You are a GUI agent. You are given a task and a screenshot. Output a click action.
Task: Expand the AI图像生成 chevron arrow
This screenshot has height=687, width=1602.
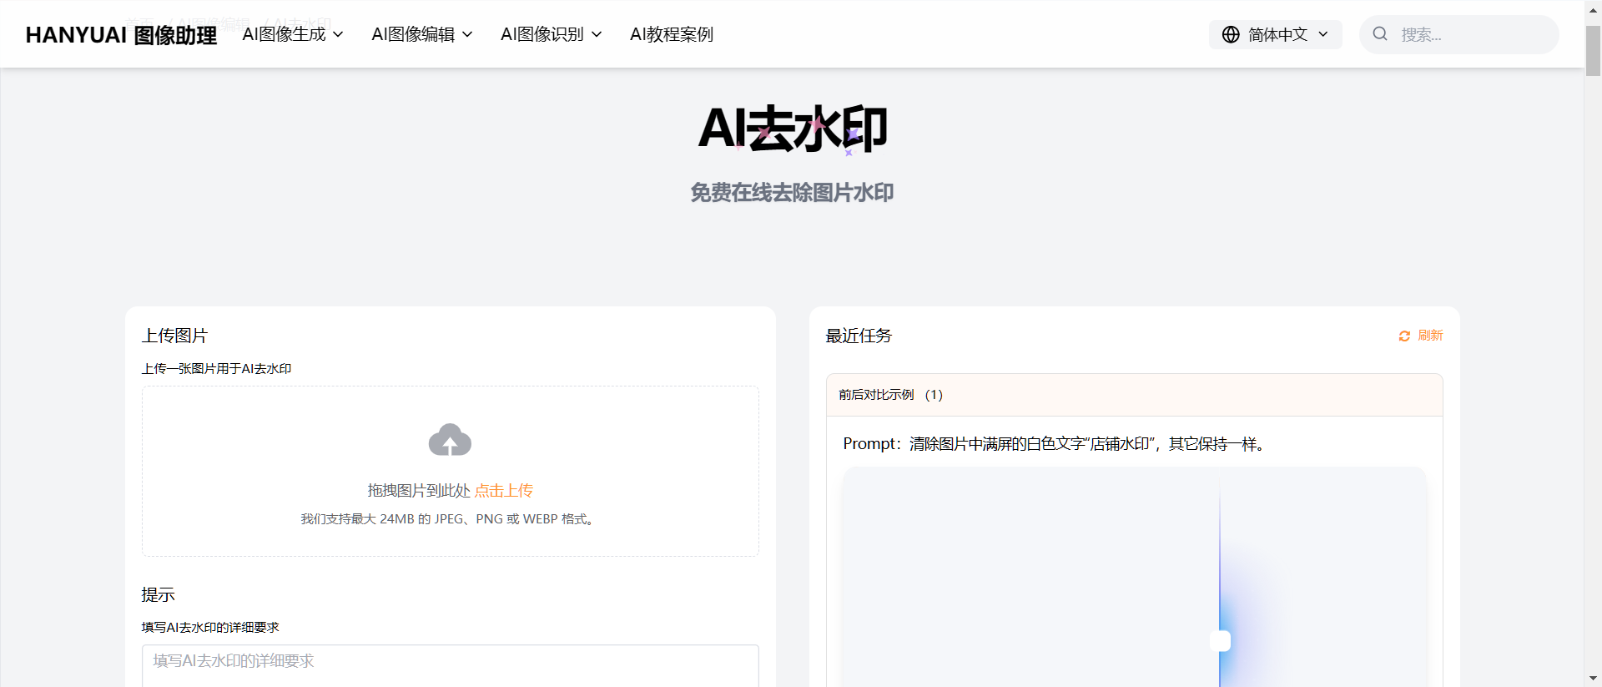click(338, 35)
